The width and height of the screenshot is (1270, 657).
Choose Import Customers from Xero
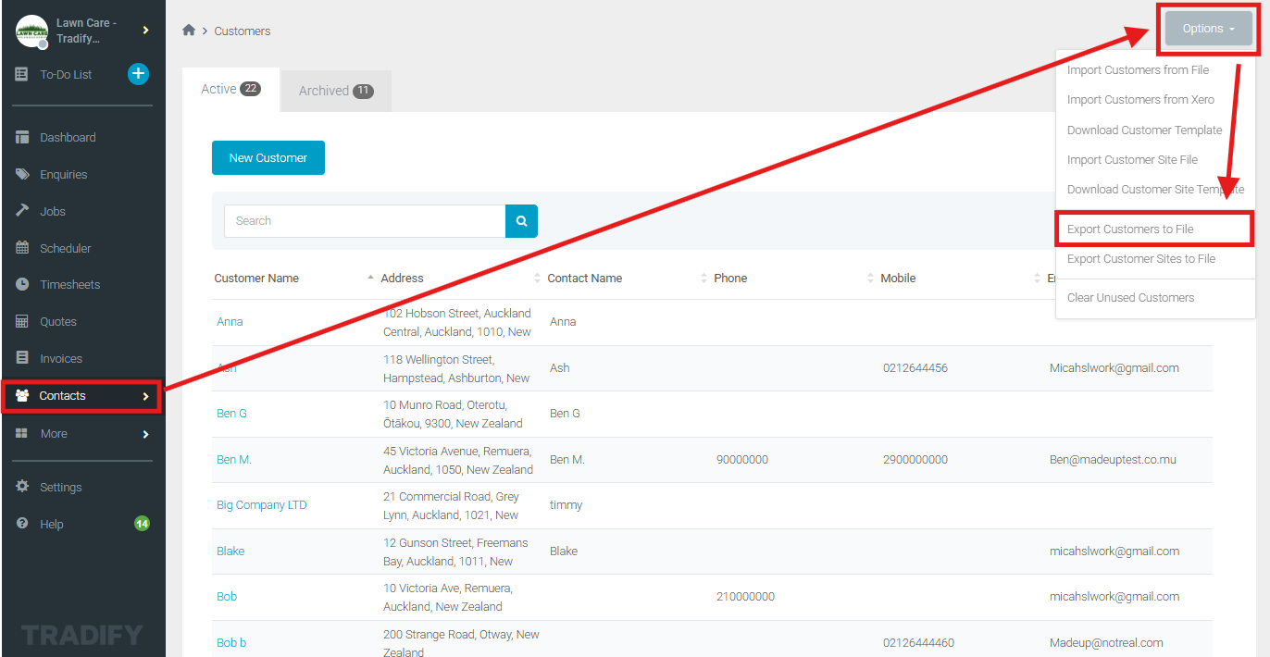pyautogui.click(x=1140, y=100)
